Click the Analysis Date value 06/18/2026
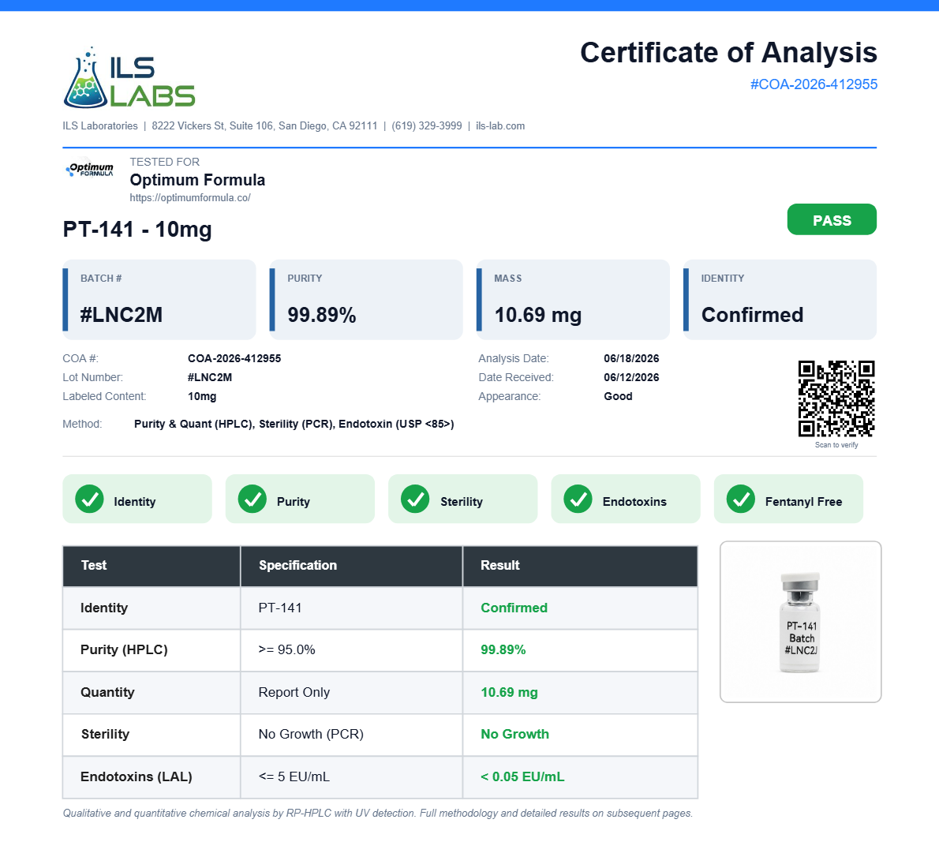The width and height of the screenshot is (939, 868). [631, 358]
